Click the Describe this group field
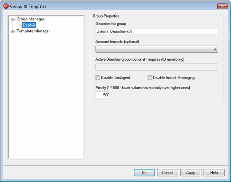The width and height of the screenshot is (231, 182). [x=157, y=32]
